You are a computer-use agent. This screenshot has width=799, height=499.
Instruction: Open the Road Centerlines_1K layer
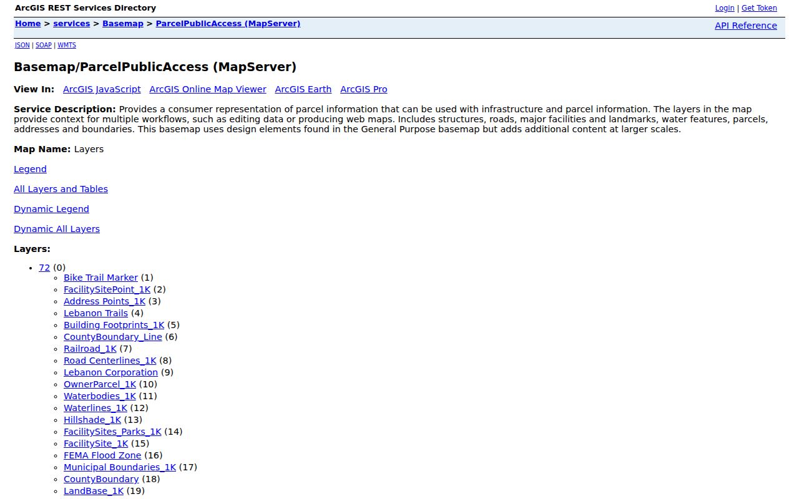point(110,361)
